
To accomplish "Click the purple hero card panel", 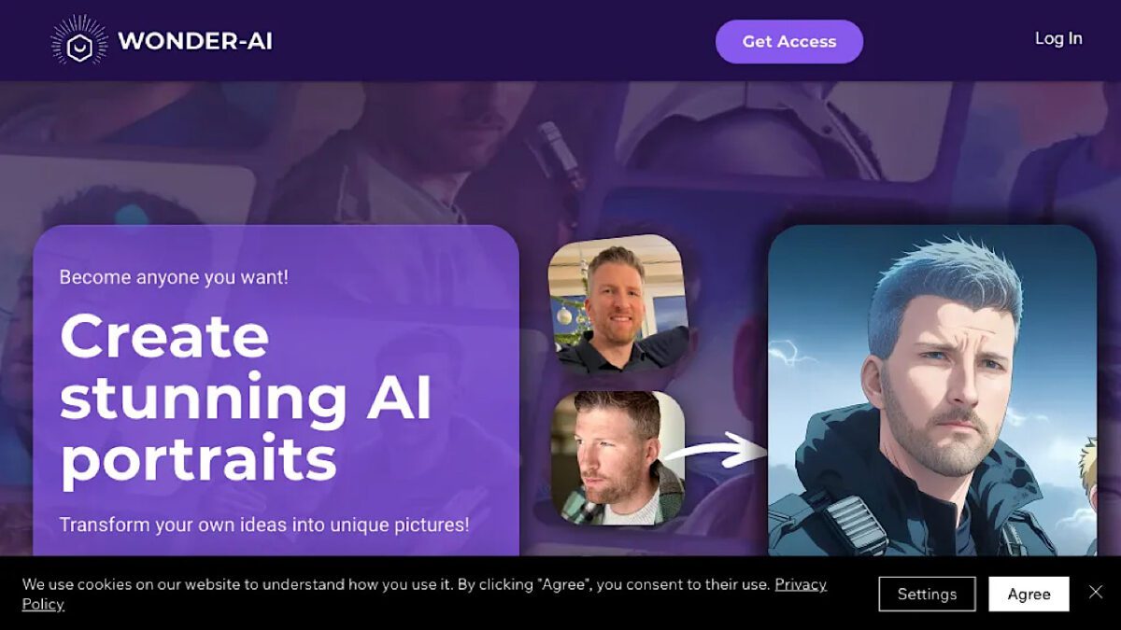I will 276,391.
